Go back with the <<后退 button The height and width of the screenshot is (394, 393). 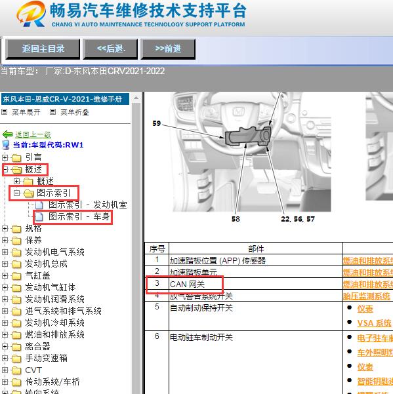click(x=110, y=49)
